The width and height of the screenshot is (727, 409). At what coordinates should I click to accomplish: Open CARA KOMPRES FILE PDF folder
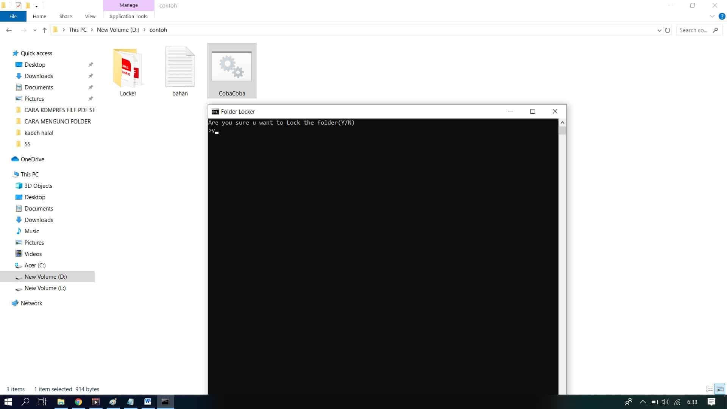point(59,110)
